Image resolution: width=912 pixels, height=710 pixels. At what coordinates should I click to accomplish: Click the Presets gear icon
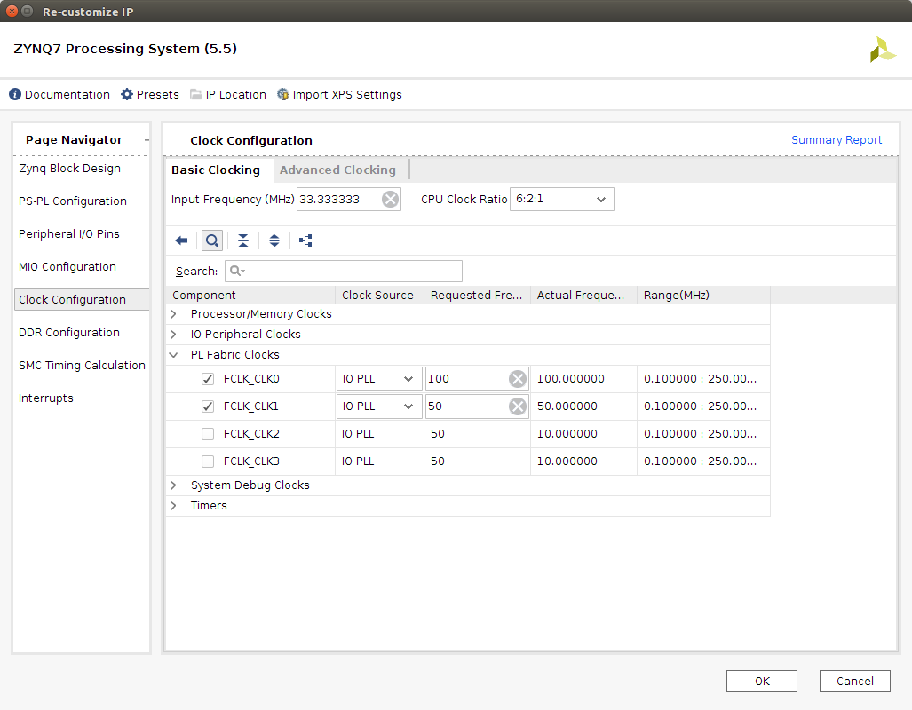[x=127, y=94]
